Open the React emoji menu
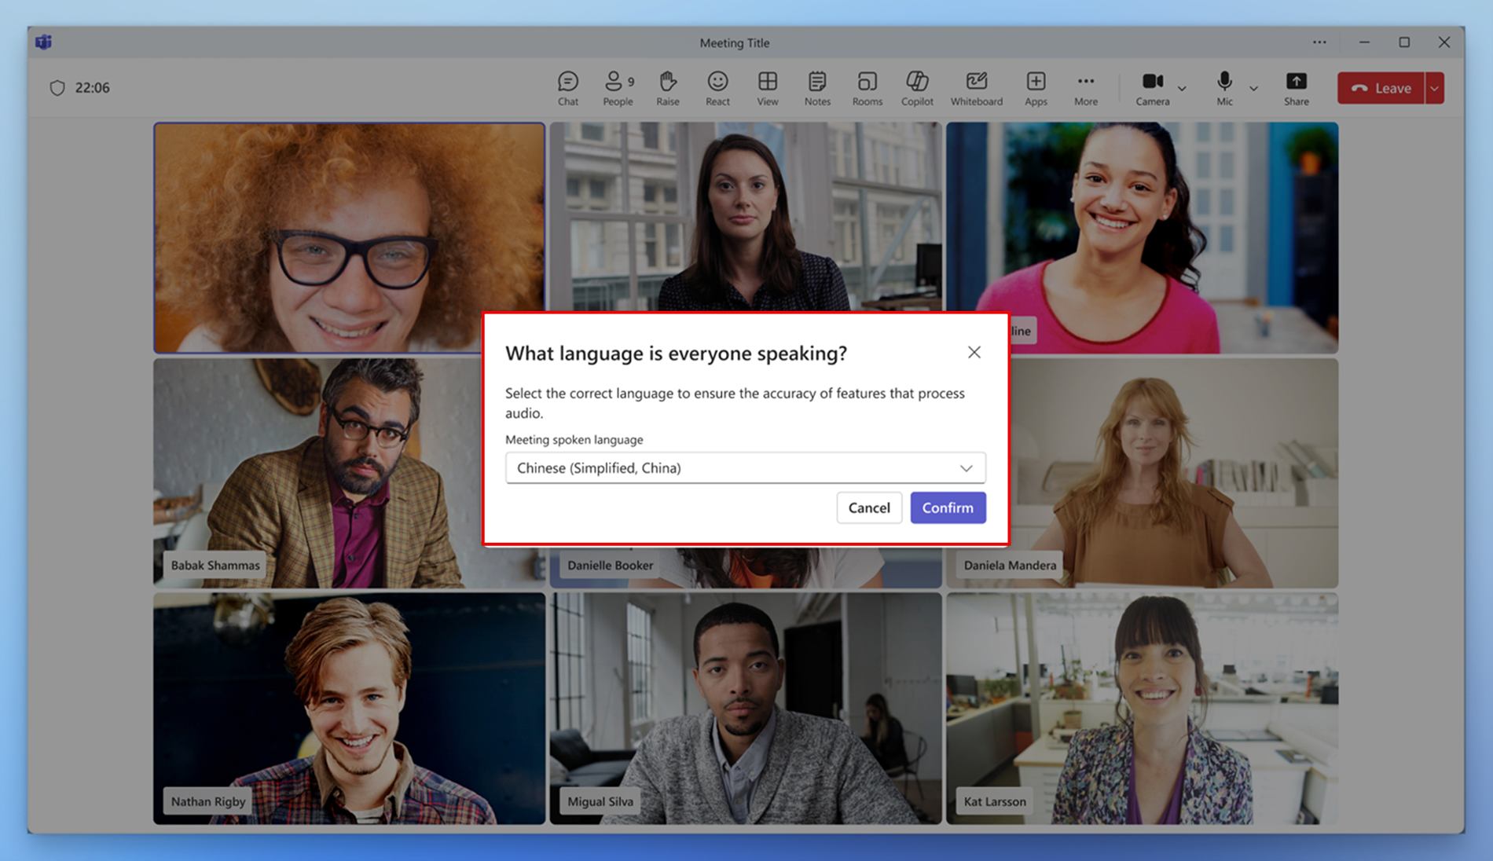 (x=717, y=88)
